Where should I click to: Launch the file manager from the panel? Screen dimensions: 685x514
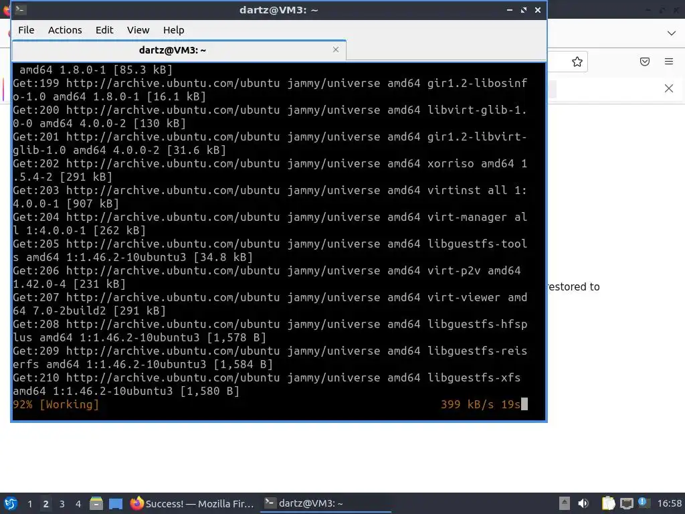(96, 503)
